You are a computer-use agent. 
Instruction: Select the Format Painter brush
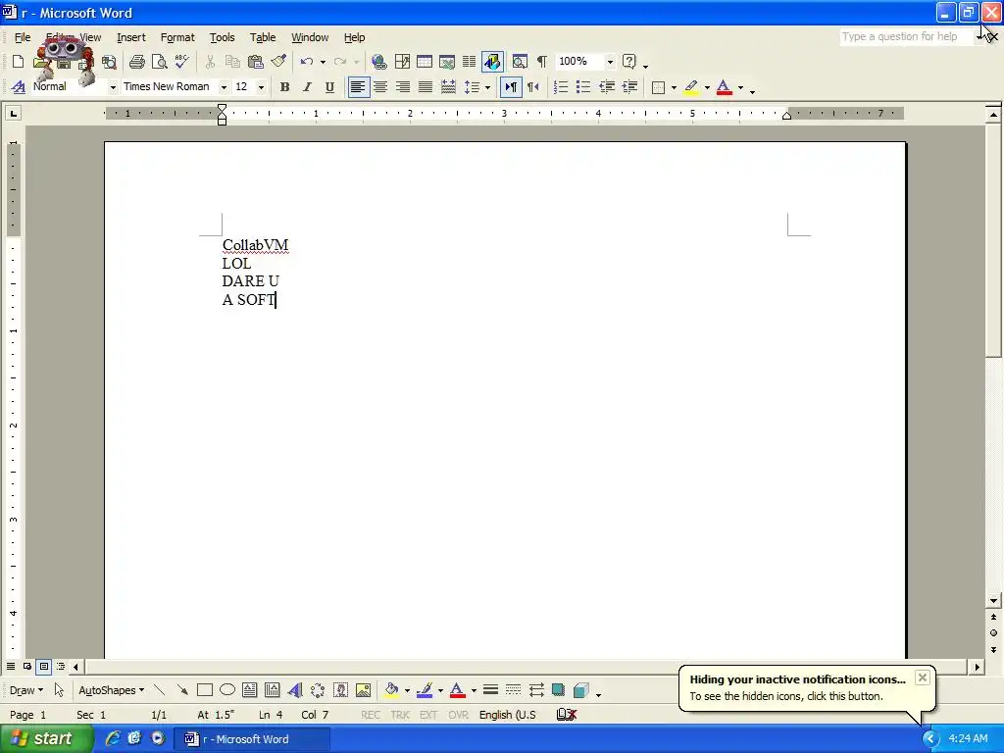(x=278, y=62)
